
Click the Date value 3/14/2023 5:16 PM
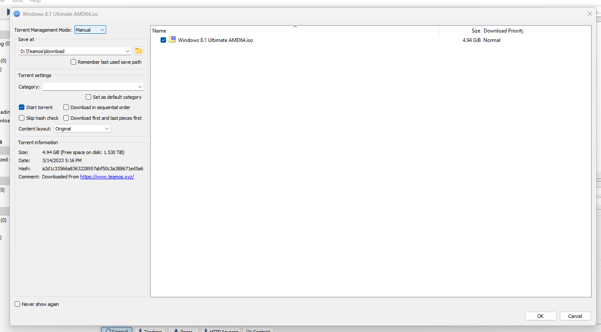[62, 160]
